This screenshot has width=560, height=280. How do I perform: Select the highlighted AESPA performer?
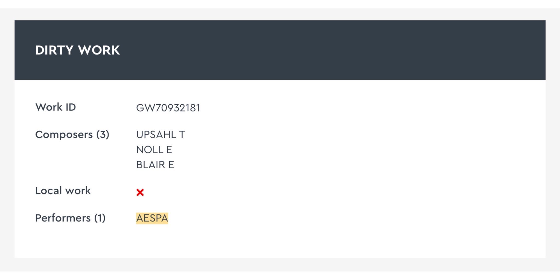(x=152, y=218)
